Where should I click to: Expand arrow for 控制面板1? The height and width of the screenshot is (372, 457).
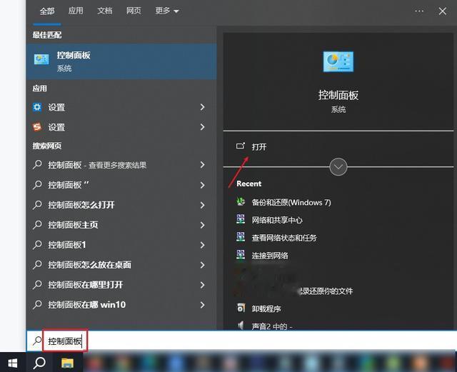203,245
